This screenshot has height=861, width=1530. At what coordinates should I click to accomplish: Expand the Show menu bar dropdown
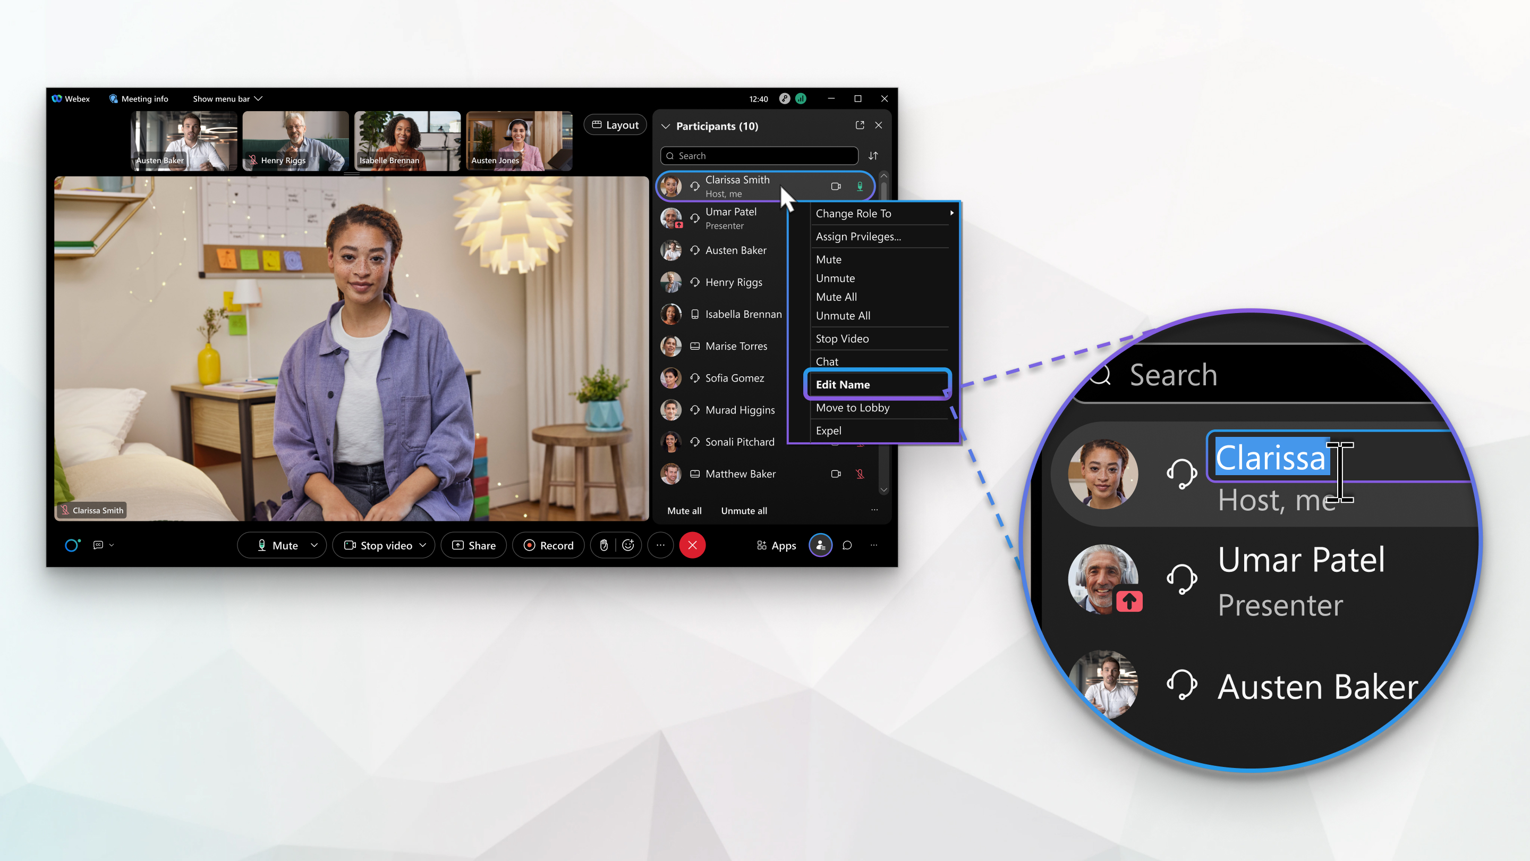[227, 98]
